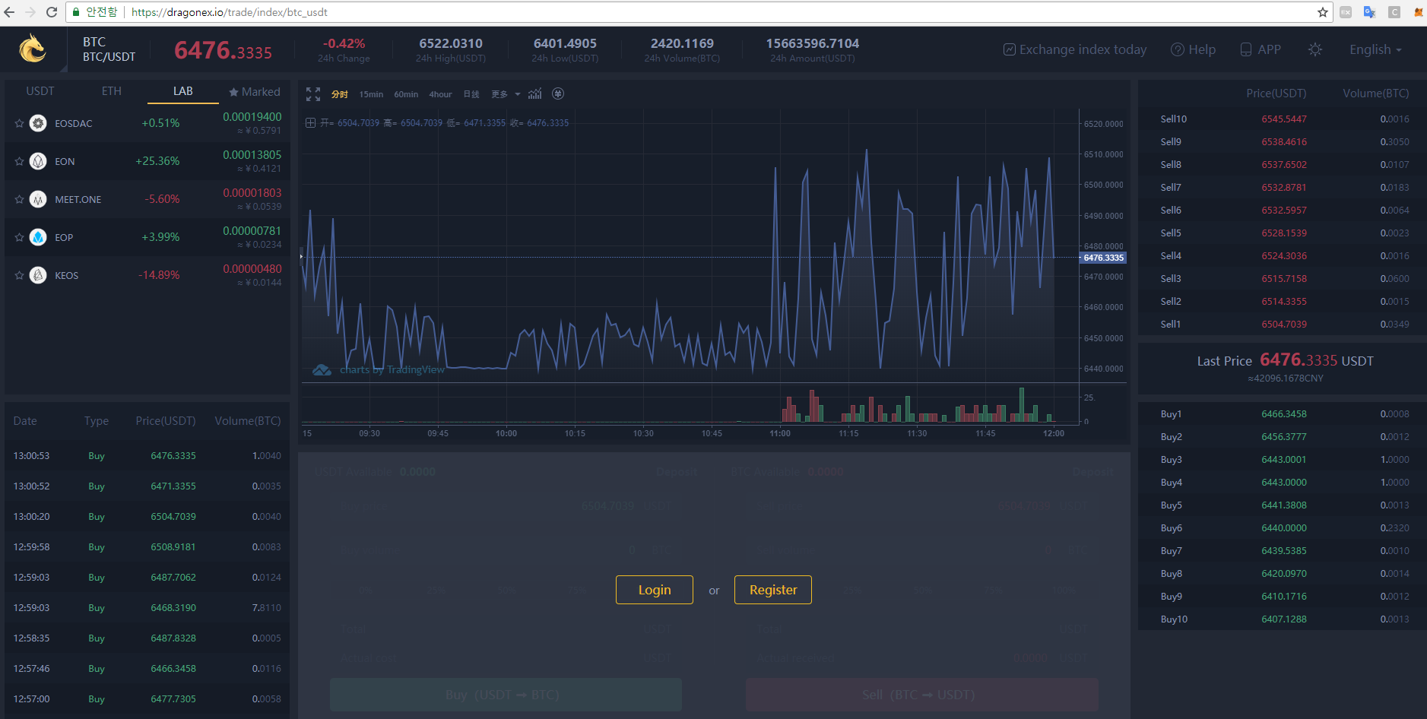Click the Google Translate extension icon
1427x719 pixels.
1370,12
